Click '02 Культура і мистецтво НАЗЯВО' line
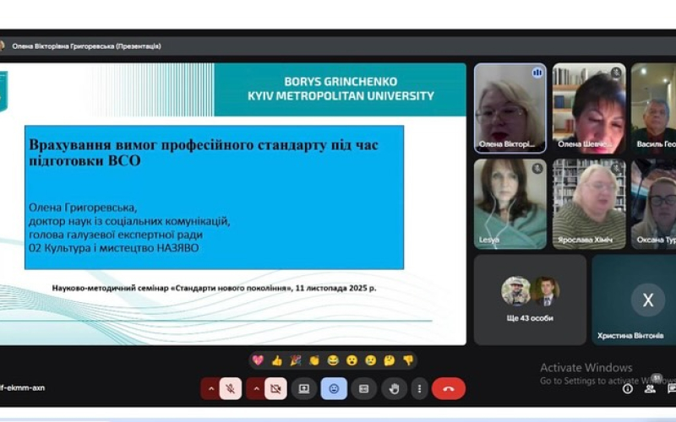Screen dimensions: 676x422 tap(114, 248)
